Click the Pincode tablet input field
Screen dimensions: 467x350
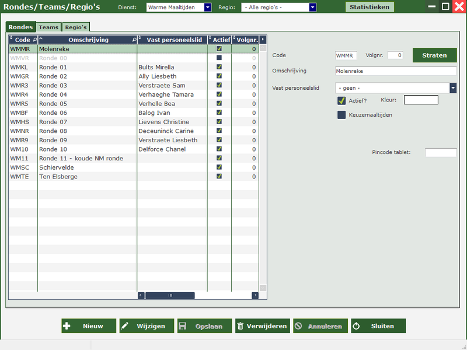point(440,152)
